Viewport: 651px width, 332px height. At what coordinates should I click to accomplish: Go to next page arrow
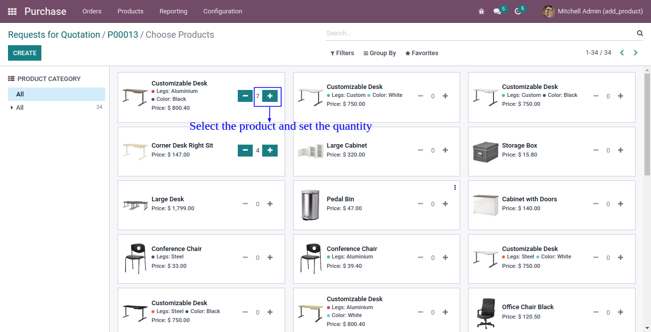pyautogui.click(x=636, y=53)
